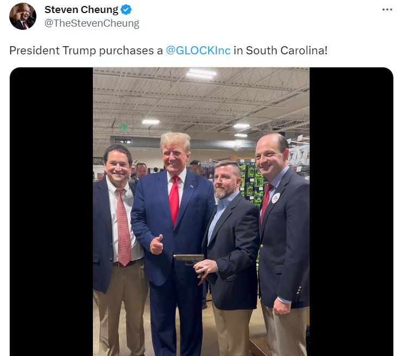Click the flag lapel pin on navy suit
Viewport: 402px width, 356px height.
click(x=192, y=186)
